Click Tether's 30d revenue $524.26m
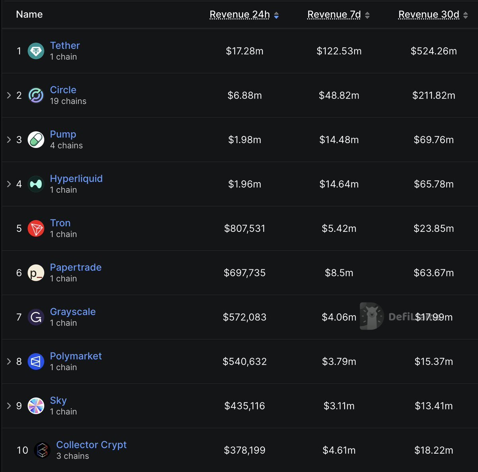This screenshot has height=472, width=478. [434, 51]
